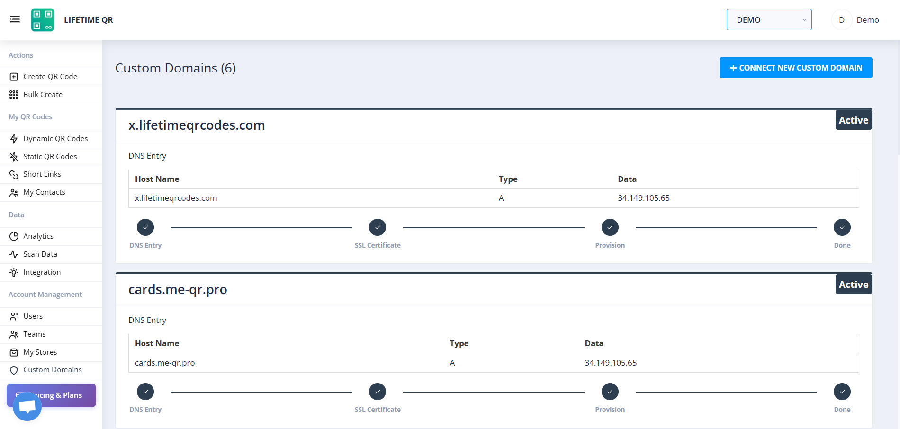Click the Pricing & Plans button
This screenshot has height=429, width=900.
click(51, 395)
